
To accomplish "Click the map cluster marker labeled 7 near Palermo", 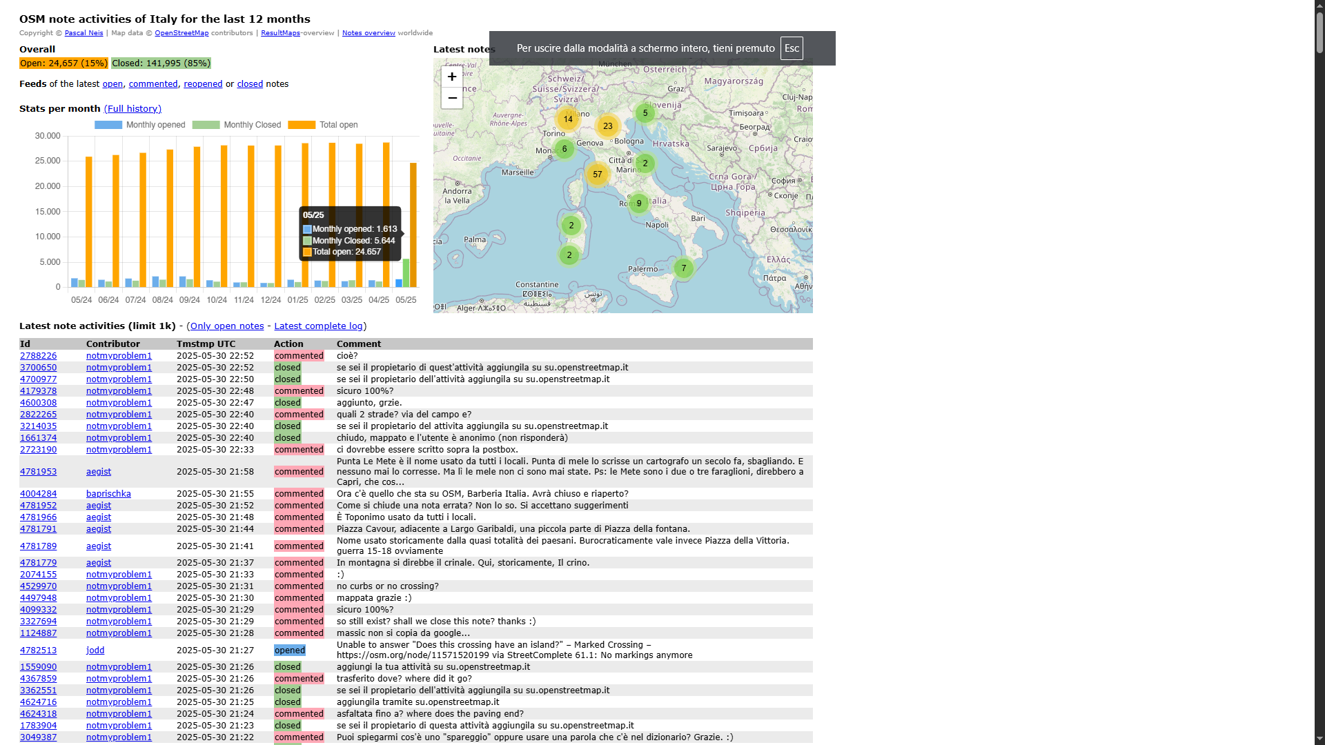I will coord(684,268).
